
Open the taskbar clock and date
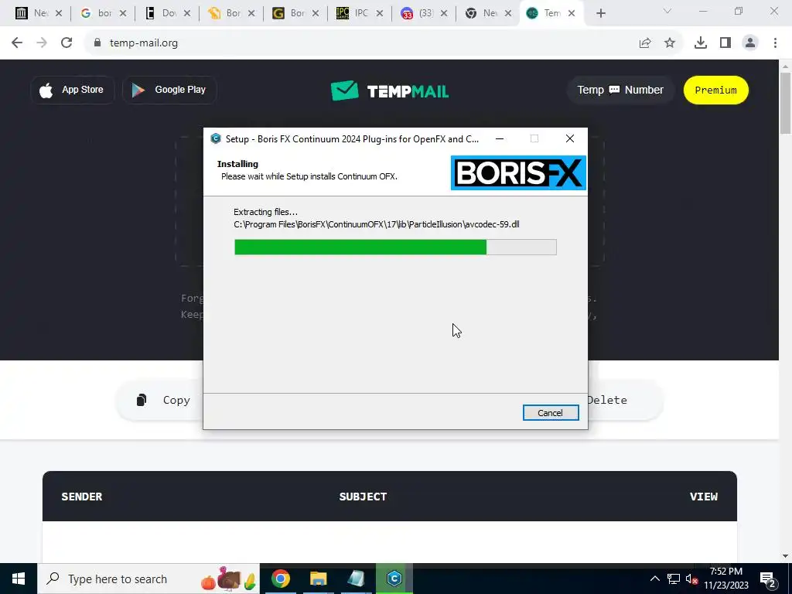[x=726, y=579]
